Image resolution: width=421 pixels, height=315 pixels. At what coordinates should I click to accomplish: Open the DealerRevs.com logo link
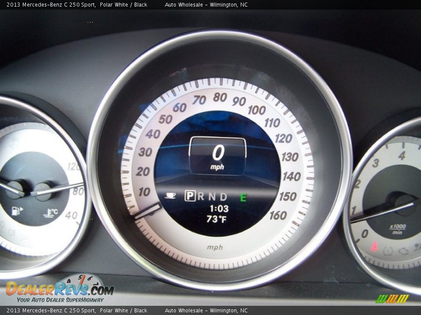[x=60, y=288]
